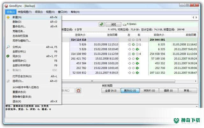Click the green swap-arrows button left of 浏览
The height and width of the screenshot is (128, 204).
[102, 24]
